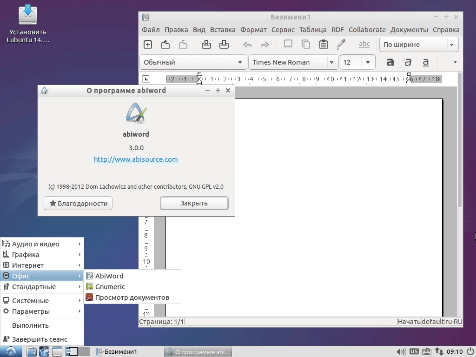The image size is (476, 357).
Task: Expand Системные menu category
Action: 42,301
